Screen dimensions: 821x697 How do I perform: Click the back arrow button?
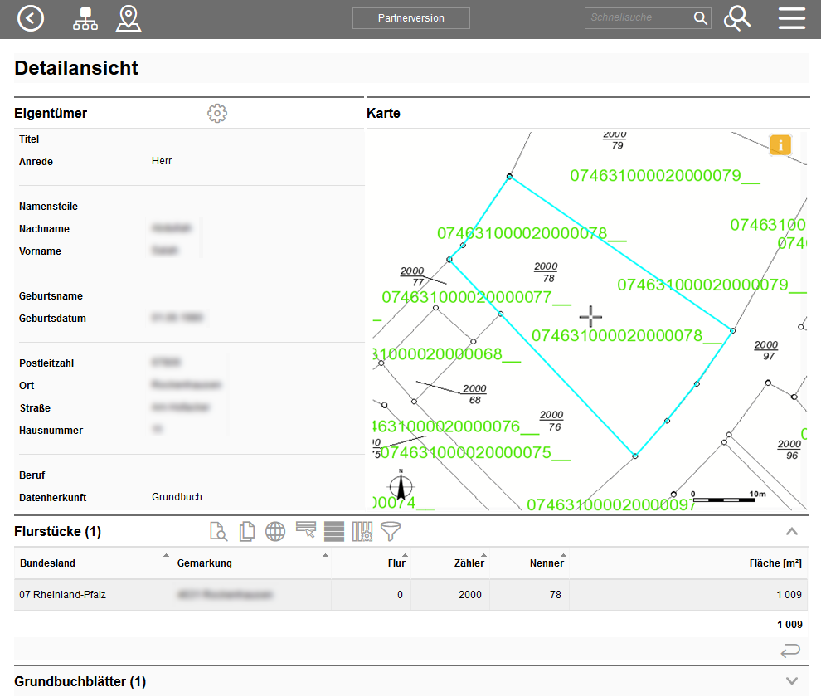pos(31,18)
